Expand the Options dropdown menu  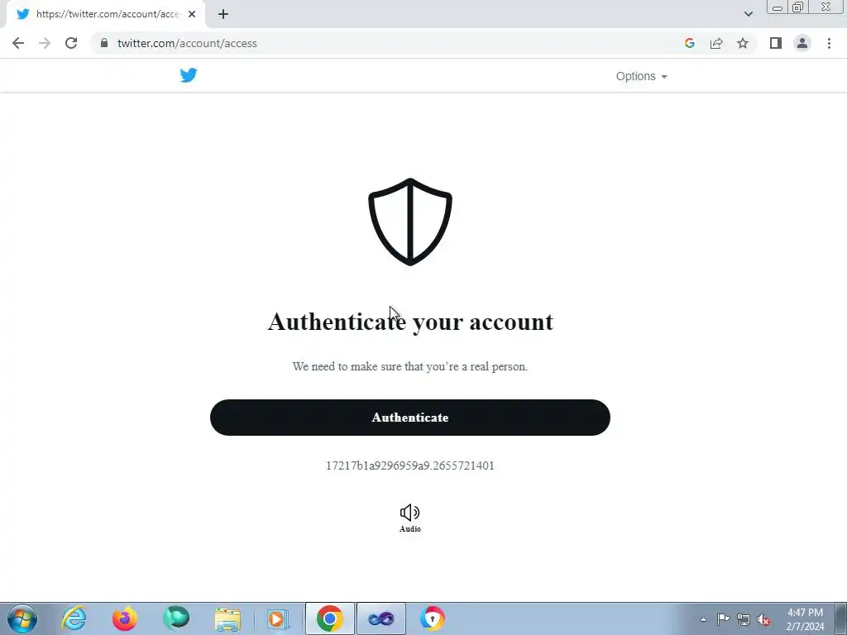coord(642,76)
